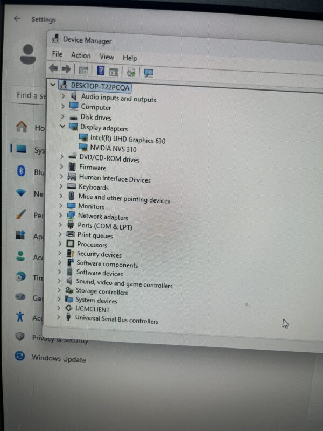Click the Monitors icon in device tree
Viewport: 323px width, 431px height.
(71, 206)
